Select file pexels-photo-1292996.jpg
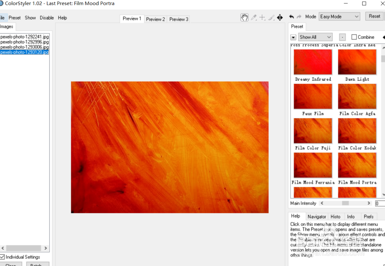Viewport: 385px width, 266px height. (25, 42)
